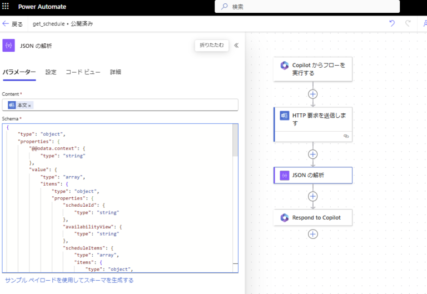
Task: Click the undo arrow icon
Action: click(392, 24)
